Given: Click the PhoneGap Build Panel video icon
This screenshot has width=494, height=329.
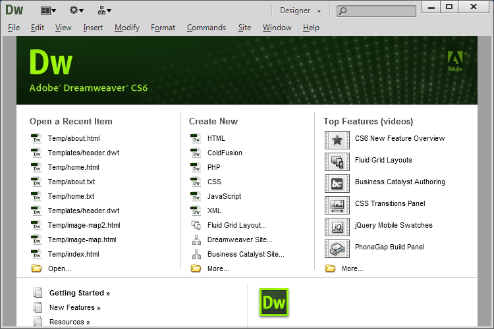Looking at the screenshot, I should (337, 248).
